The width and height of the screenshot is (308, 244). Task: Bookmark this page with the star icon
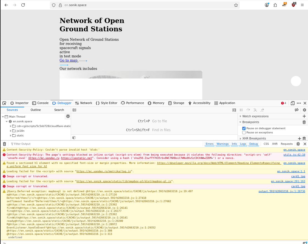coord(236,5)
